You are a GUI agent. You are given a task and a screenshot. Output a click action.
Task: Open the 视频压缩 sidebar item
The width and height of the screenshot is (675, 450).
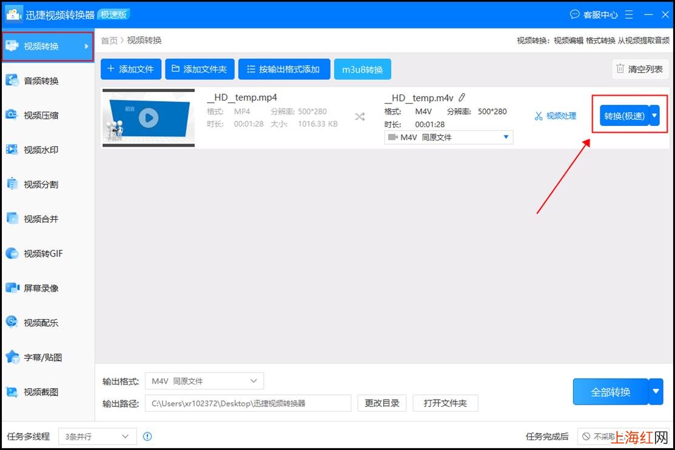click(48, 115)
